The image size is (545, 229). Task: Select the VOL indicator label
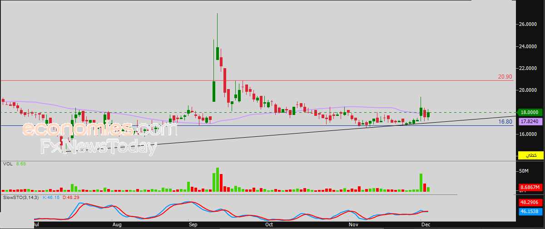tap(7, 163)
